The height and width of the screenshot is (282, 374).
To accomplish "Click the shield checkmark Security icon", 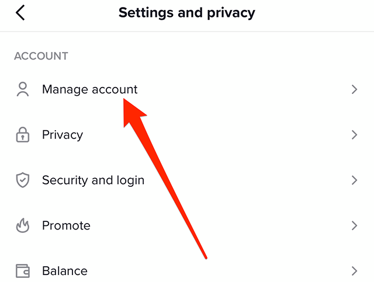I will pyautogui.click(x=23, y=180).
